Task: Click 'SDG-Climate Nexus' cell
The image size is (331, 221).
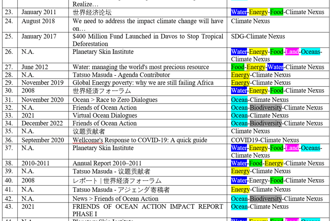Action: [x=258, y=36]
